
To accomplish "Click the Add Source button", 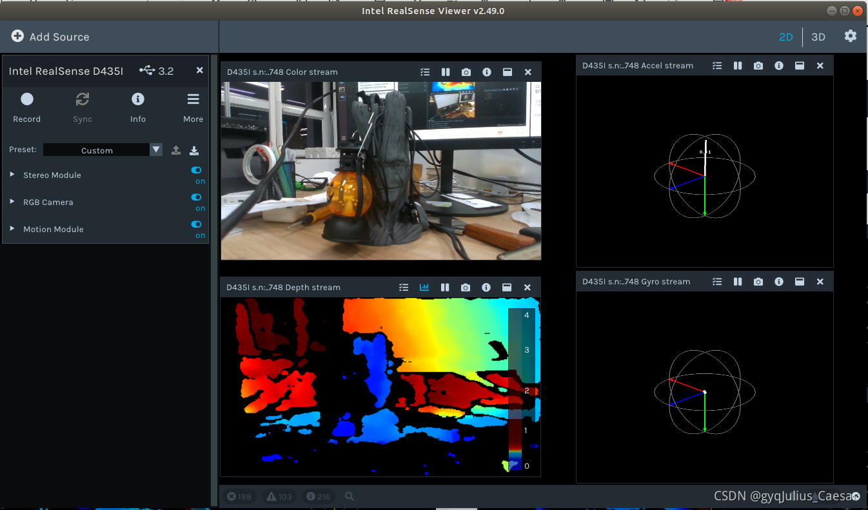I will (x=50, y=37).
